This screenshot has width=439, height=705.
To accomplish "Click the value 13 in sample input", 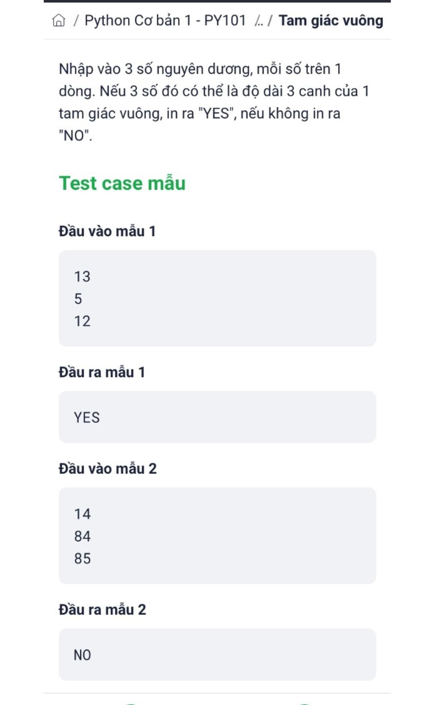I will tap(82, 276).
